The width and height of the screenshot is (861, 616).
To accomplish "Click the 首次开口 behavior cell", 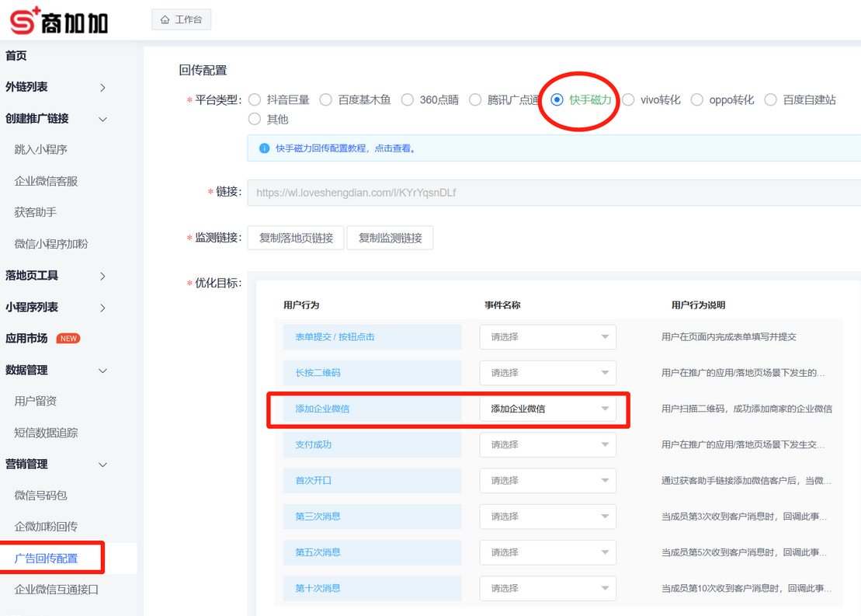I will [373, 480].
